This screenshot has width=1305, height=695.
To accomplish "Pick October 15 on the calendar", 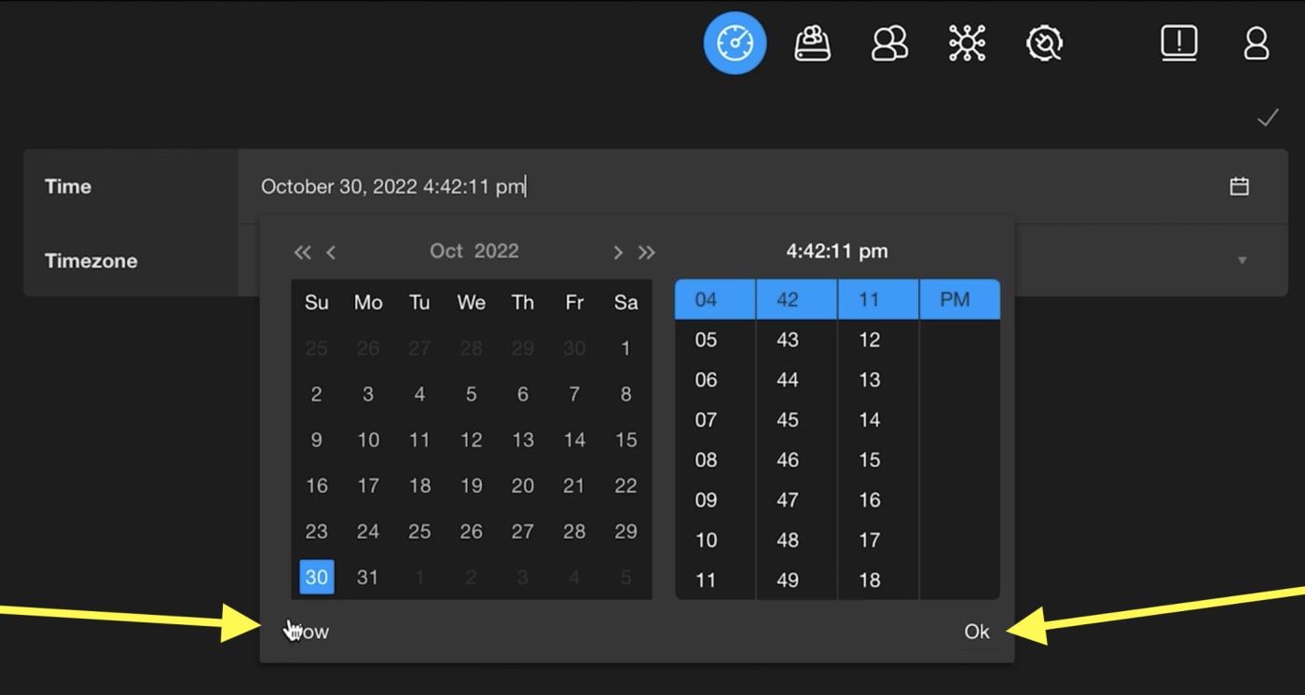I will pyautogui.click(x=625, y=440).
